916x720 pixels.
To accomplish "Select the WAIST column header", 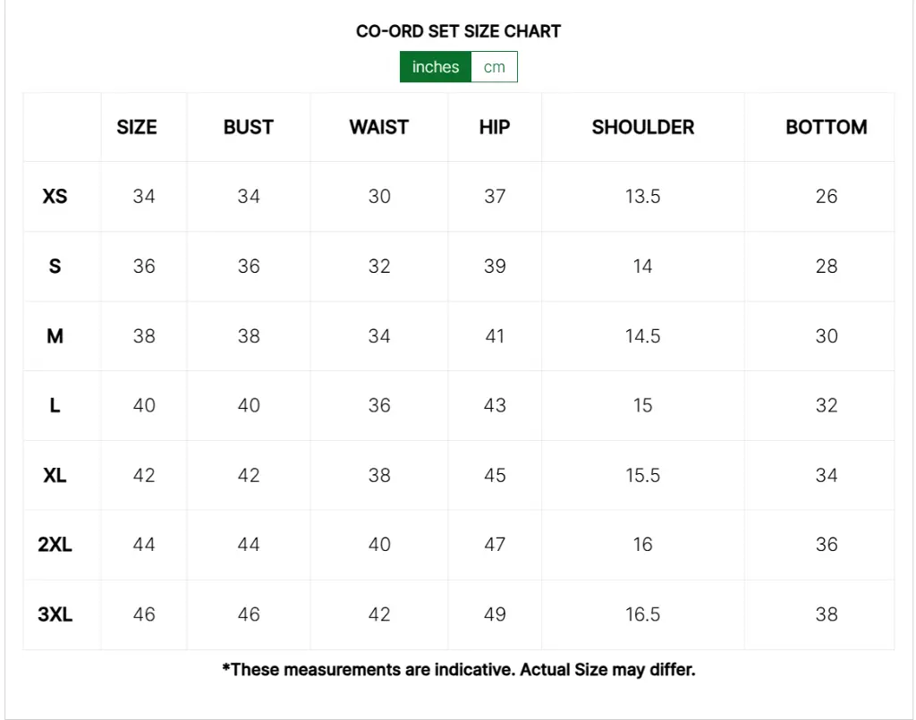I will pos(378,127).
